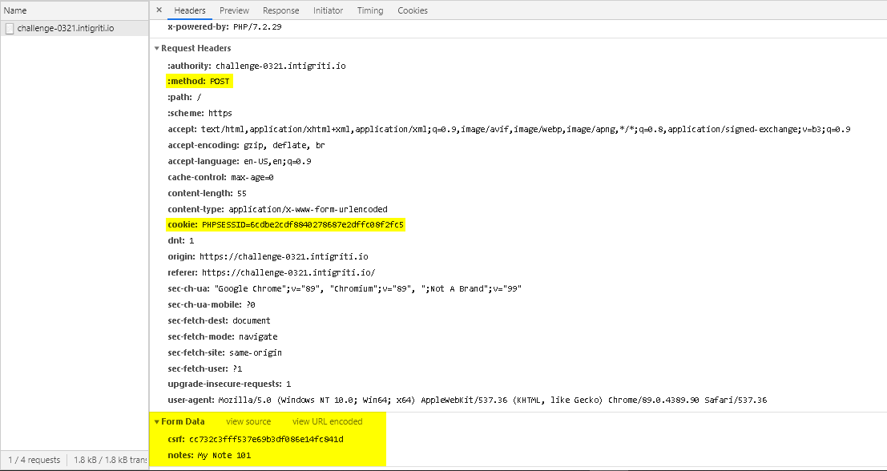The image size is (887, 471).
Task: Select the challenge-0321.intigriti.io request name
Action: click(x=65, y=28)
